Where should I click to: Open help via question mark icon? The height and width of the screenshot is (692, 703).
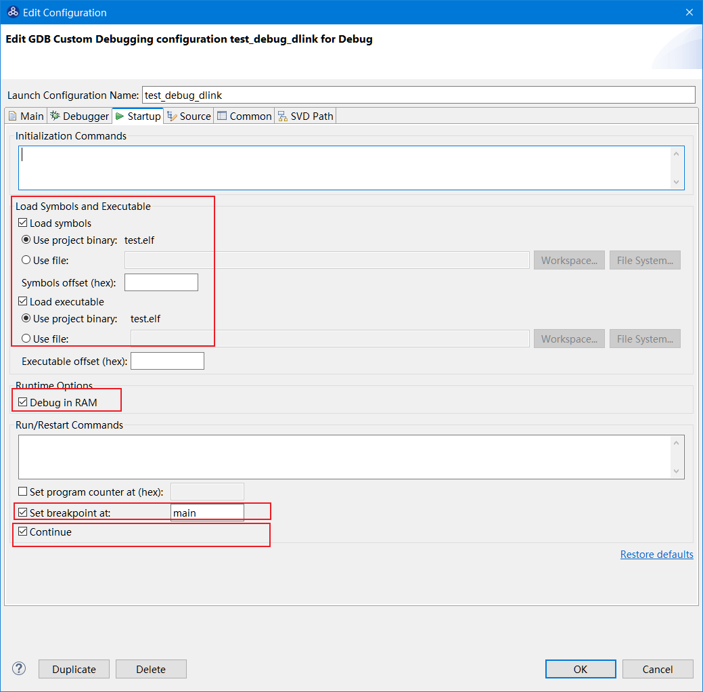(19, 668)
